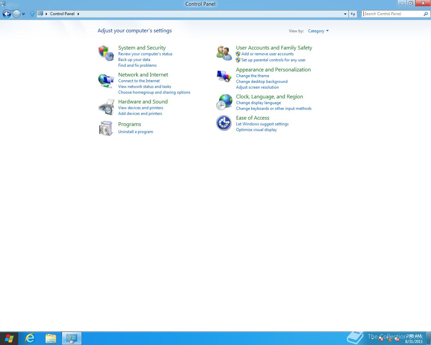Open the System and Security shield icon

pyautogui.click(x=106, y=53)
